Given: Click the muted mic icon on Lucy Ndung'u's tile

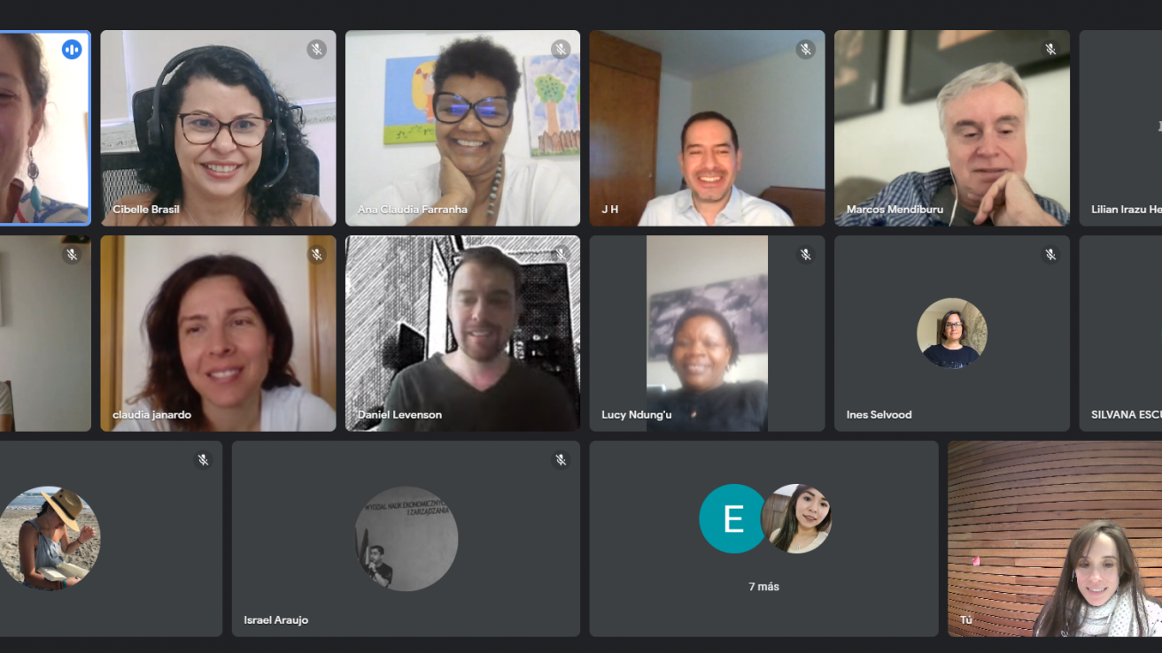Looking at the screenshot, I should pyautogui.click(x=805, y=255).
